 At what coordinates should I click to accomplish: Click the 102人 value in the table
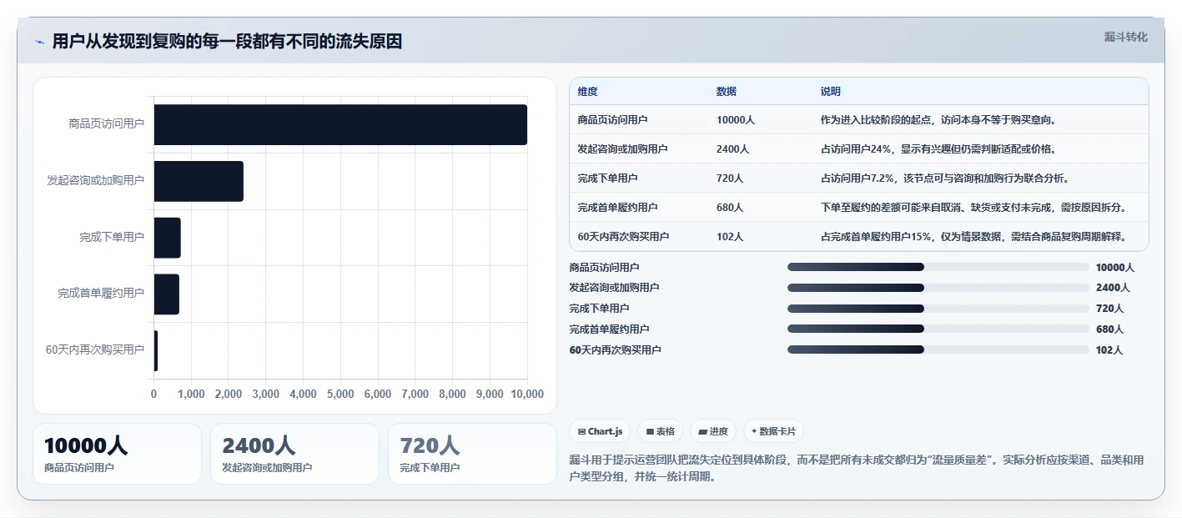729,237
